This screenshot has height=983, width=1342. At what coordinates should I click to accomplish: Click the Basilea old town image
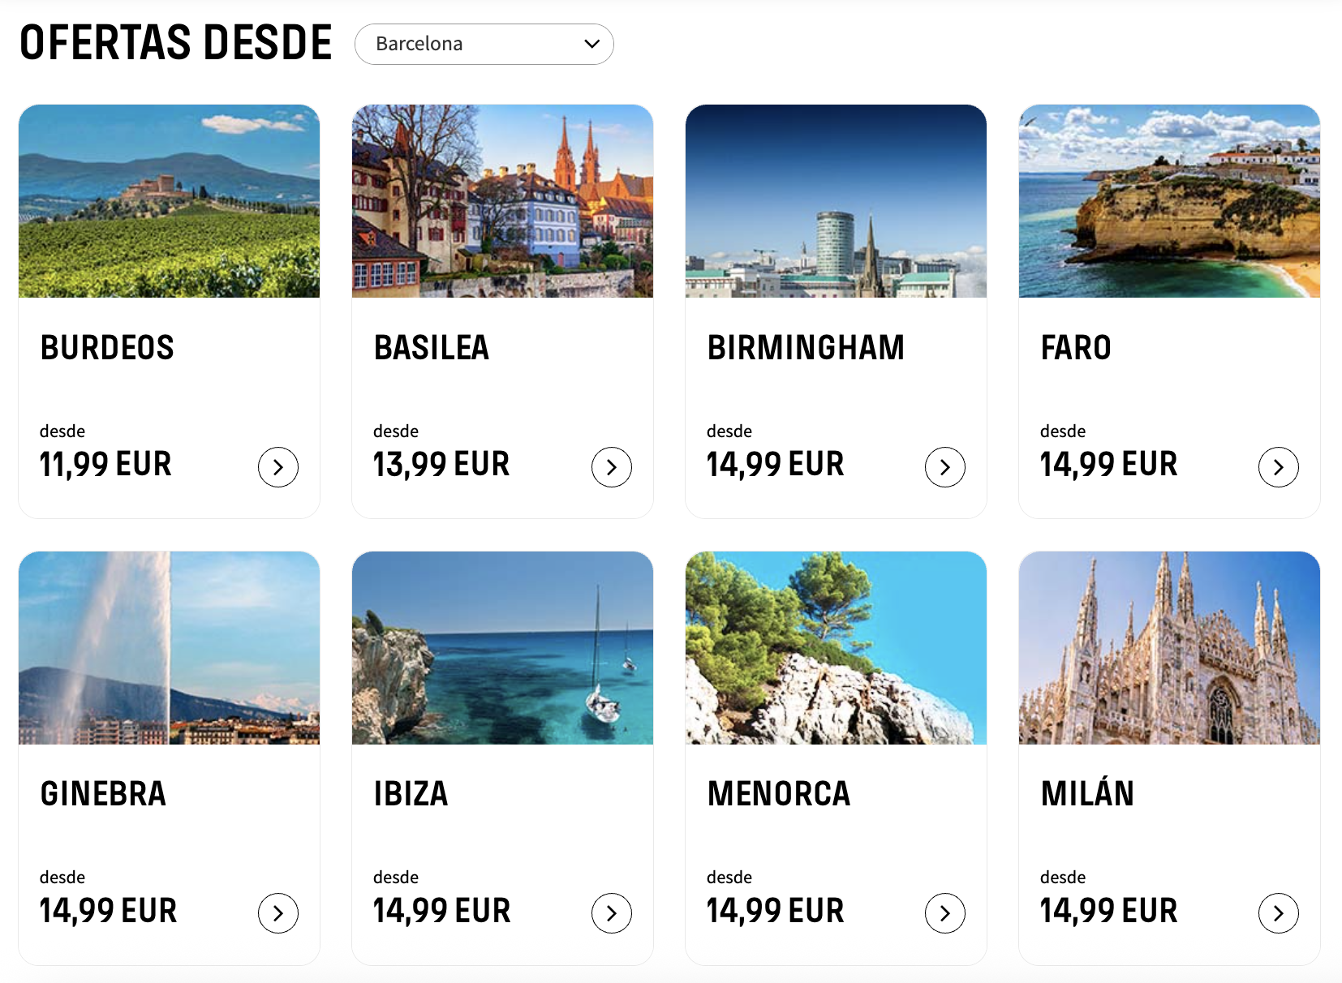tap(502, 201)
